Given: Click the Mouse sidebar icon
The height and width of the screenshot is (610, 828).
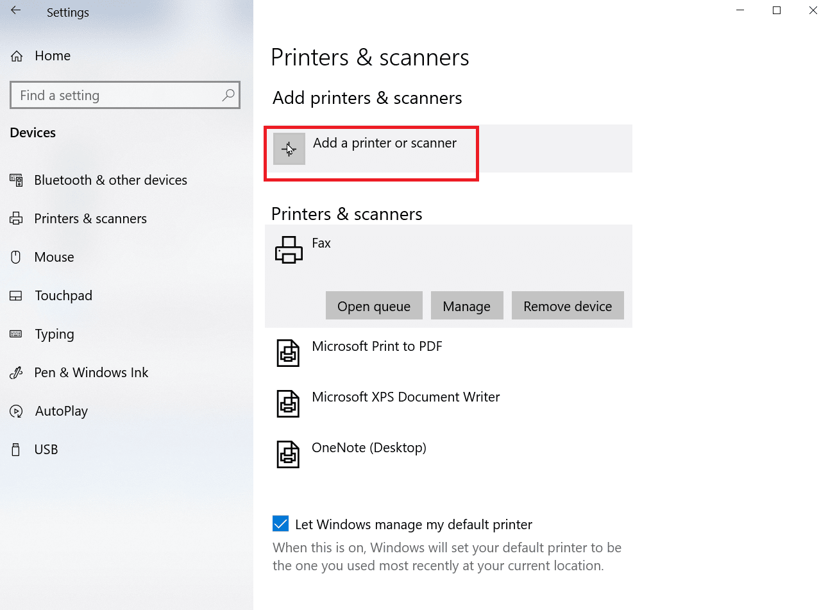Looking at the screenshot, I should (16, 257).
